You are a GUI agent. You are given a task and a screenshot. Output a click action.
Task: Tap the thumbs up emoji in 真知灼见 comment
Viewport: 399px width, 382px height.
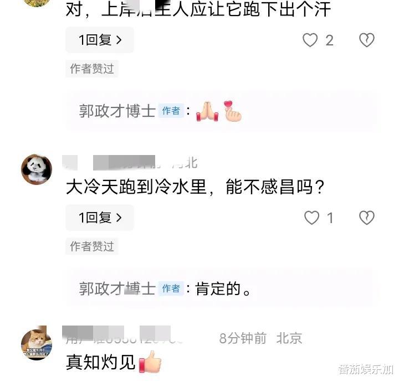click(x=150, y=362)
